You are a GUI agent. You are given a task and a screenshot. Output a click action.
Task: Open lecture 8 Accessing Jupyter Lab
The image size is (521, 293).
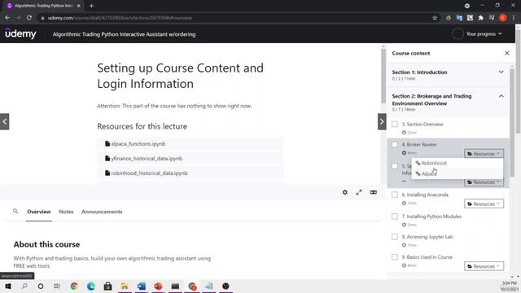pyautogui.click(x=427, y=237)
